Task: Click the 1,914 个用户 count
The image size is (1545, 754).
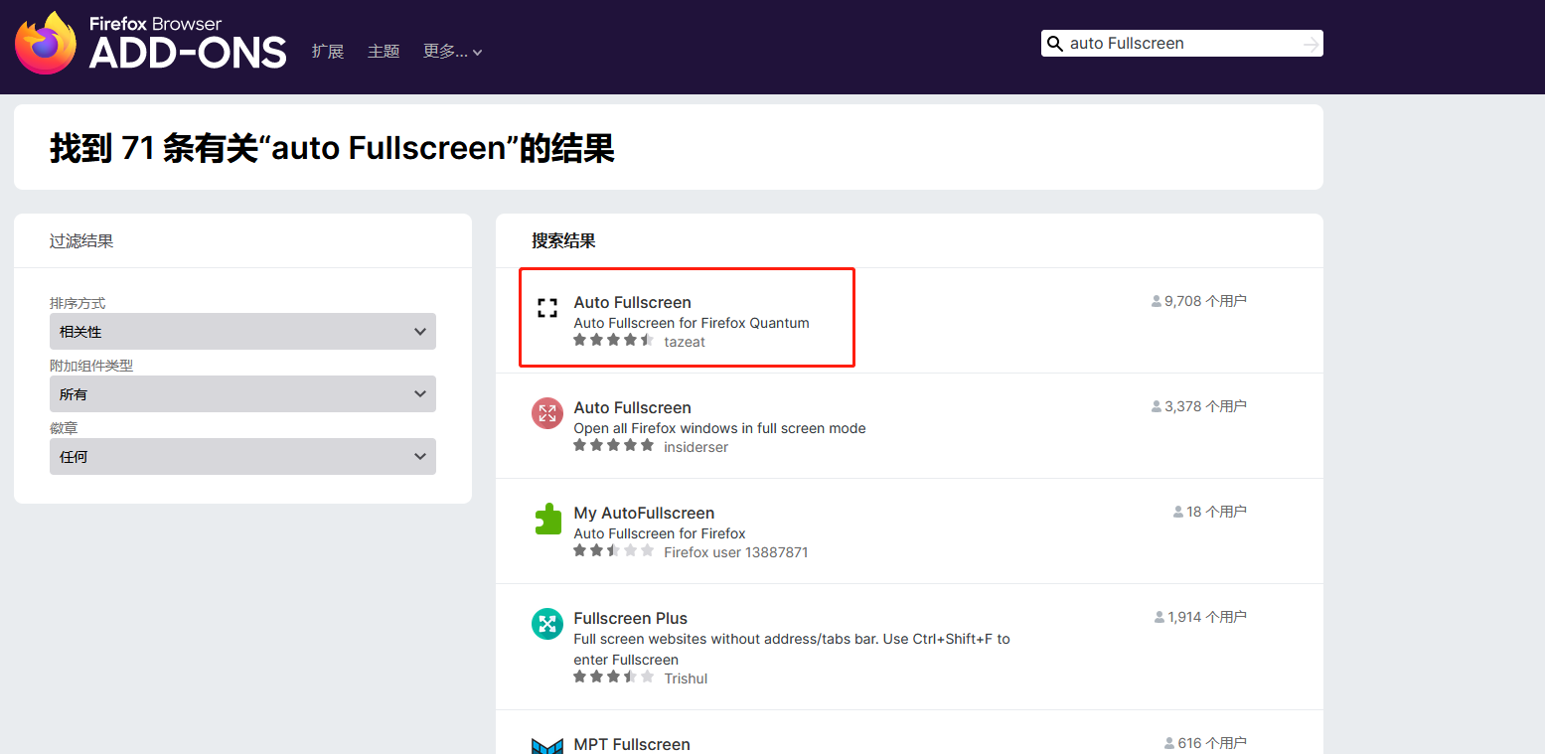Action: click(1207, 617)
